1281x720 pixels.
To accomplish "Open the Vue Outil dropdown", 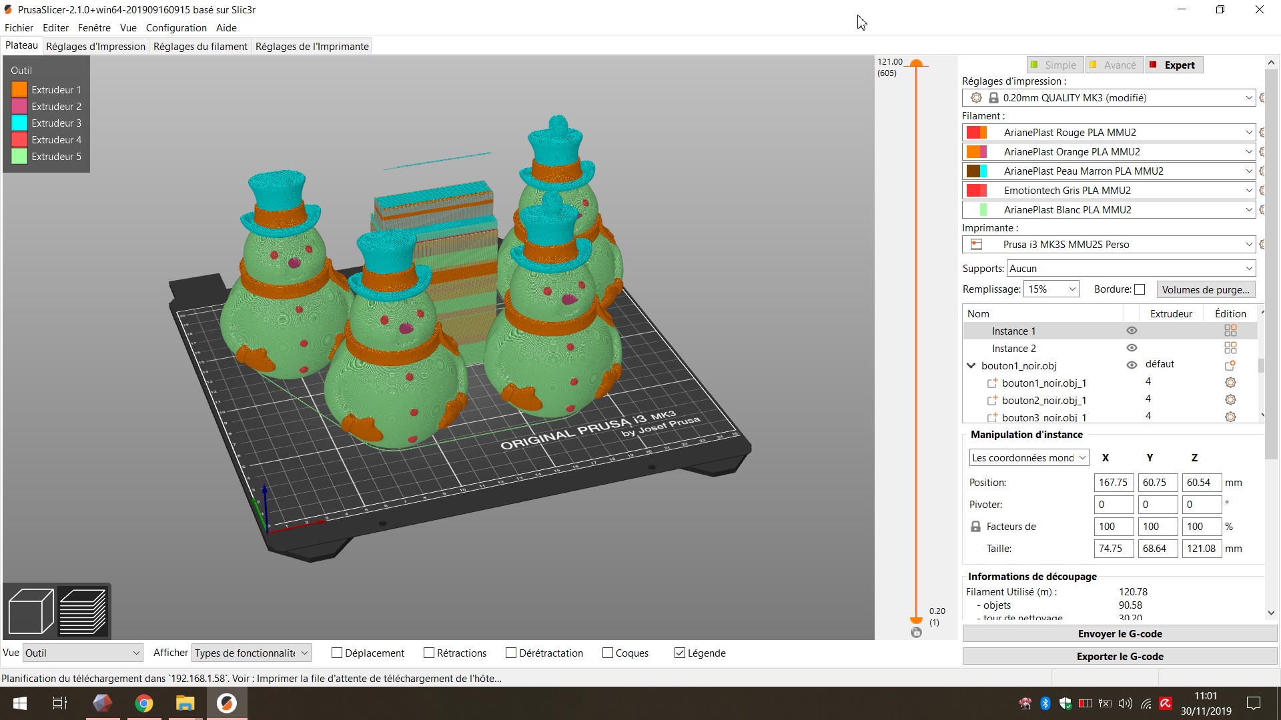I will (x=83, y=653).
